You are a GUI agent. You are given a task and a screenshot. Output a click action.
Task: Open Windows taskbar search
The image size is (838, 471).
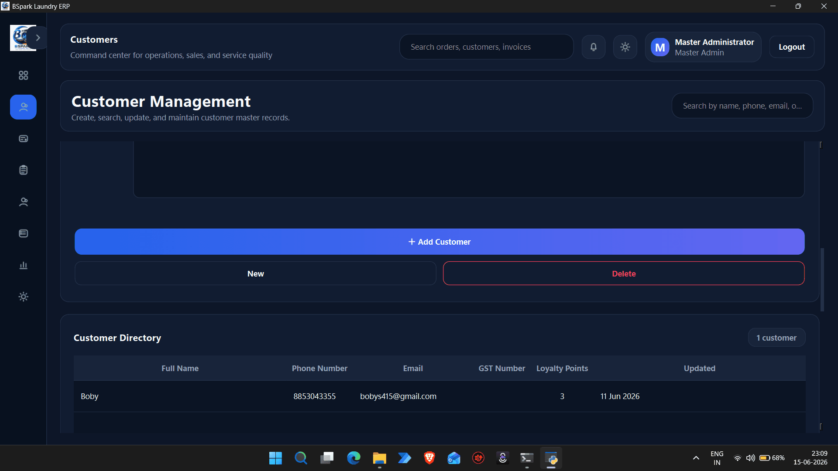(x=301, y=458)
